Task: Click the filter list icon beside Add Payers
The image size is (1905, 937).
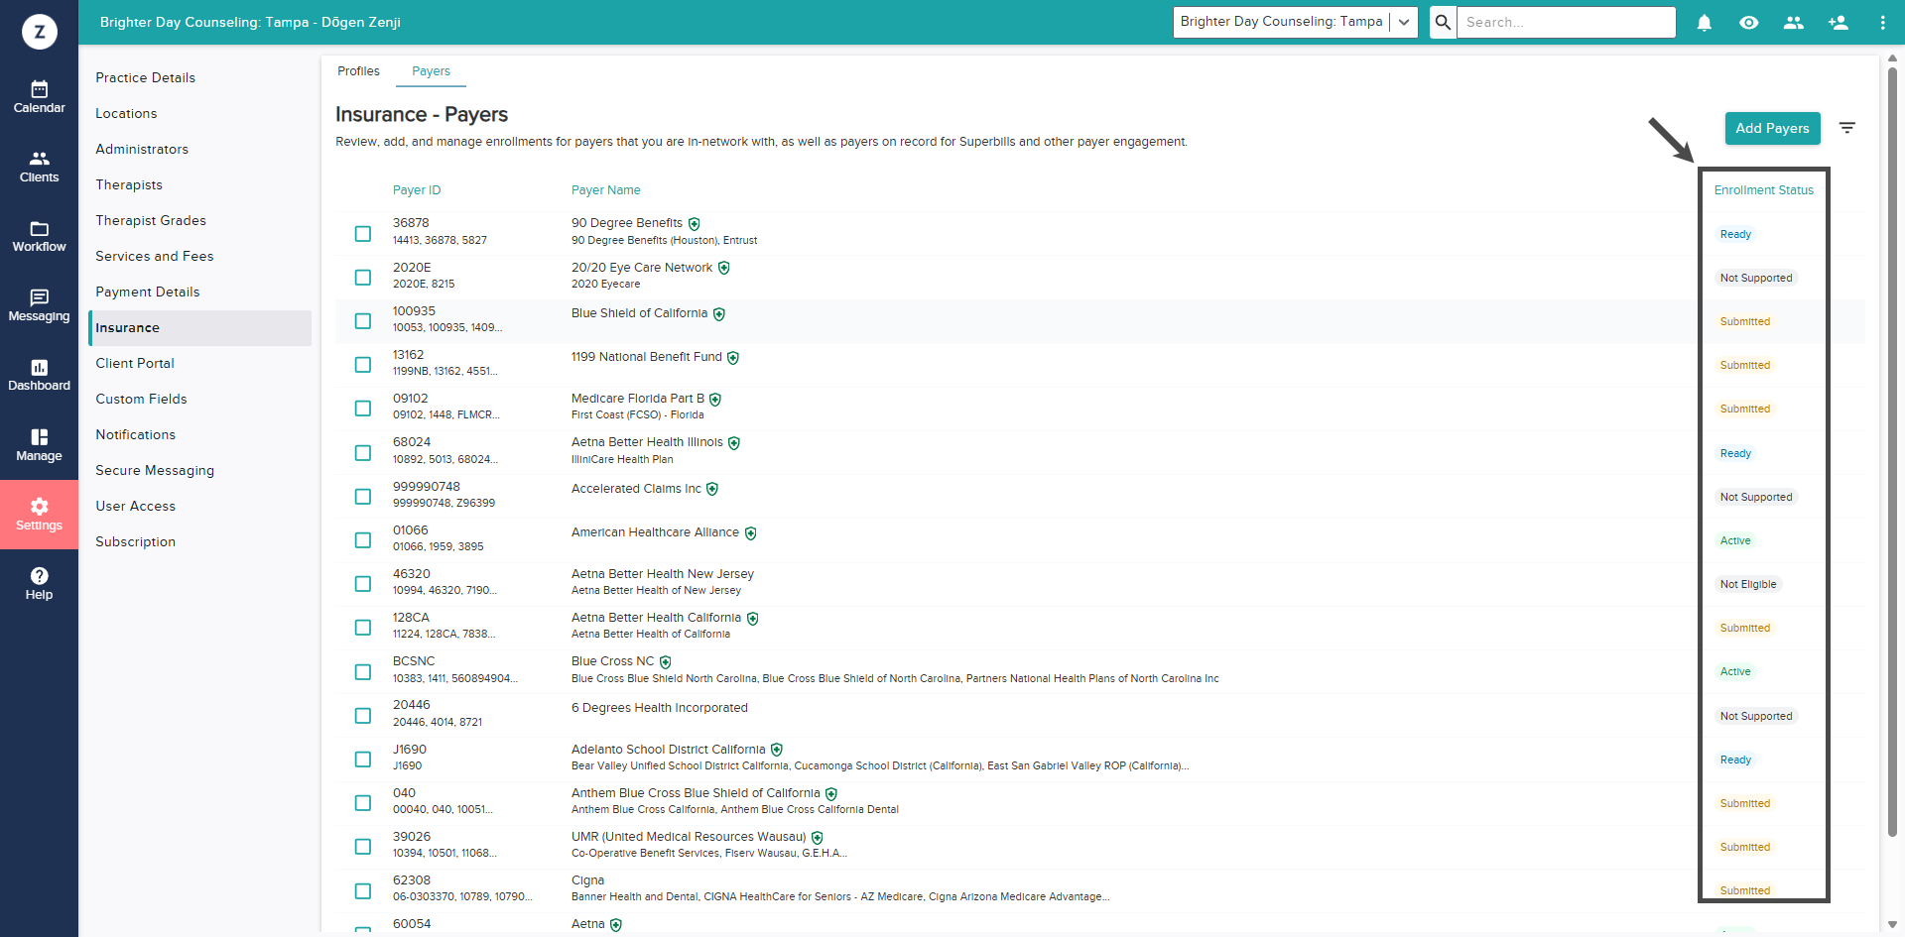Action: (x=1846, y=128)
